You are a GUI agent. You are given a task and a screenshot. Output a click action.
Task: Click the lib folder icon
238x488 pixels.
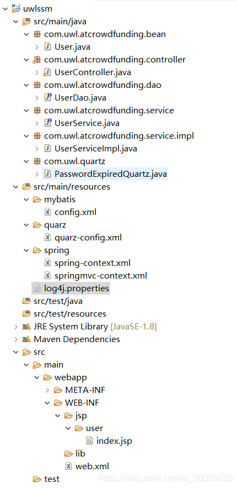(x=68, y=454)
